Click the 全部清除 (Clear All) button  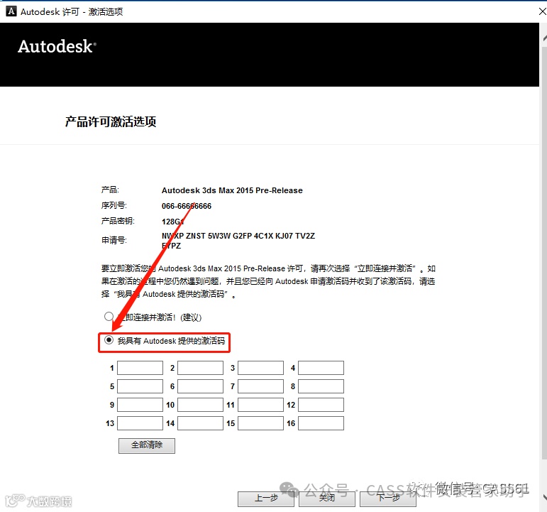coord(147,446)
